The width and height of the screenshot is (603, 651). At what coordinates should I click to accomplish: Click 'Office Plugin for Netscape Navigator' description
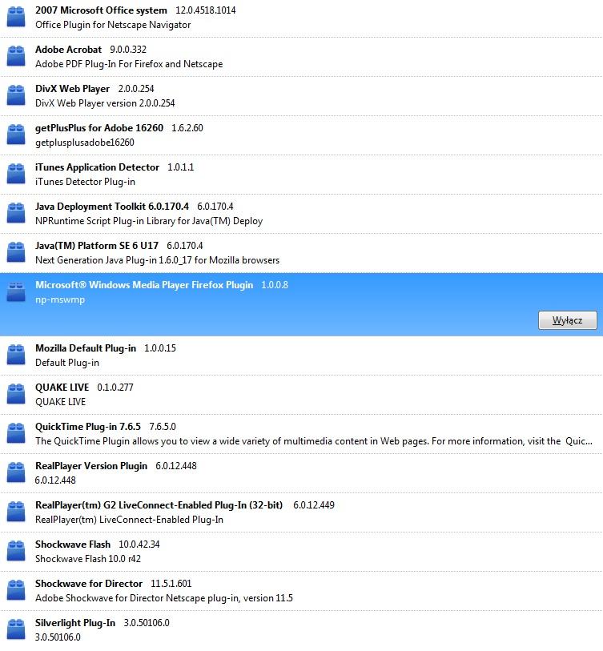click(113, 25)
